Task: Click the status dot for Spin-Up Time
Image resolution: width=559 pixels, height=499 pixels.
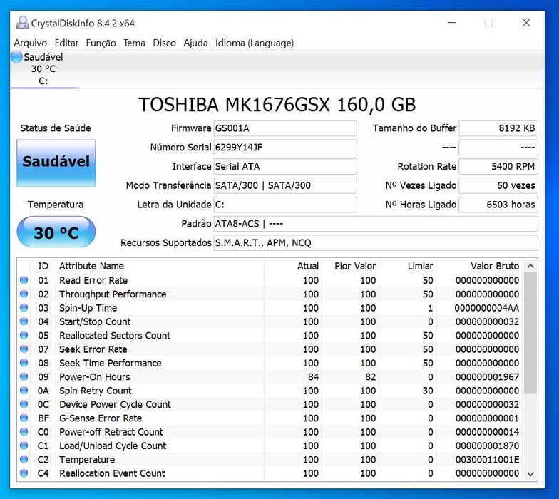Action: [24, 308]
